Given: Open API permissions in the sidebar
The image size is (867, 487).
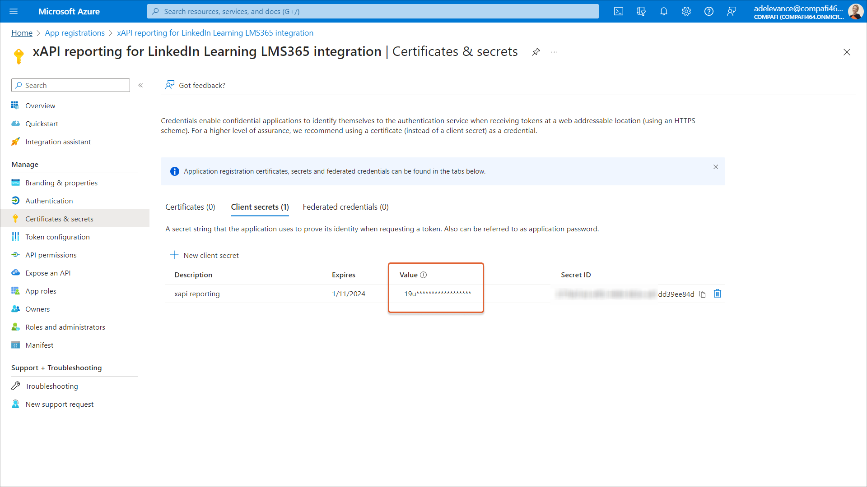Looking at the screenshot, I should [x=51, y=255].
